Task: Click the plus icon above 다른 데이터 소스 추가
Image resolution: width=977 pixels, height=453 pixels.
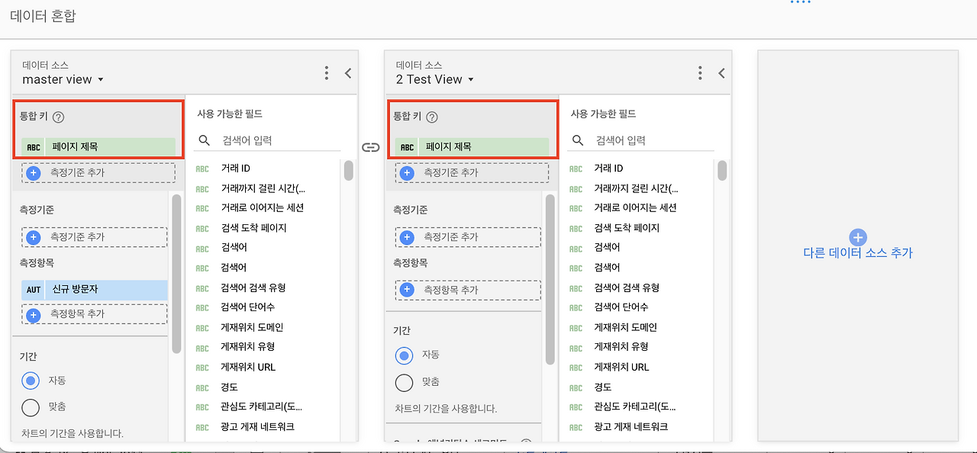Action: click(x=856, y=237)
